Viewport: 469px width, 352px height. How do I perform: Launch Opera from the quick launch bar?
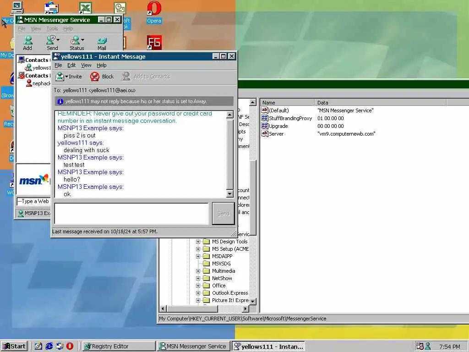click(70, 346)
